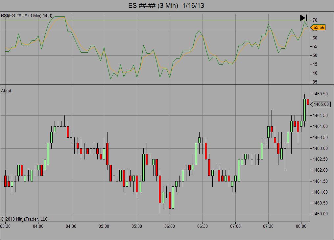Click the 1463.00 price axis label
The height and width of the screenshot is (240, 334).
tap(320, 148)
